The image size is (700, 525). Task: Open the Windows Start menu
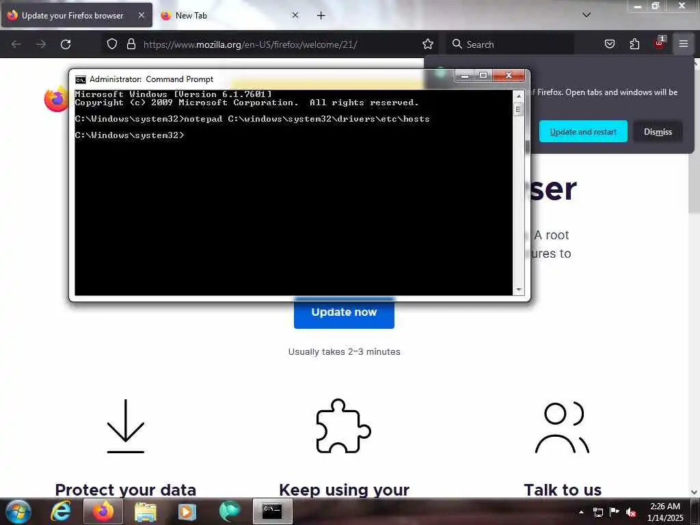click(18, 511)
